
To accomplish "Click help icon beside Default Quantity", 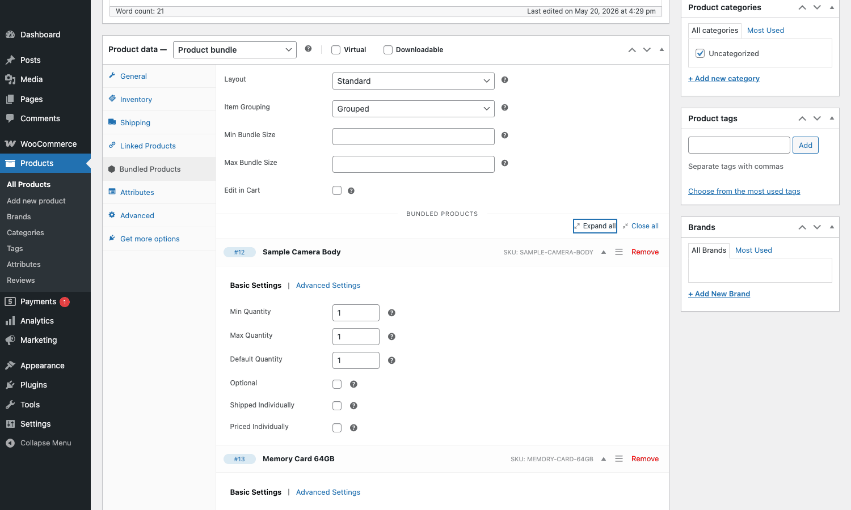I will (x=391, y=360).
